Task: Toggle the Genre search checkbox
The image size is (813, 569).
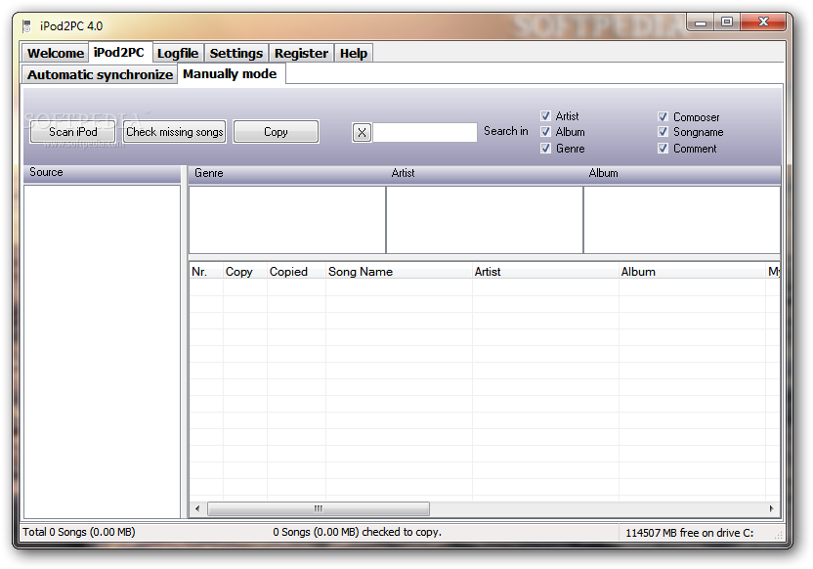Action: point(545,149)
